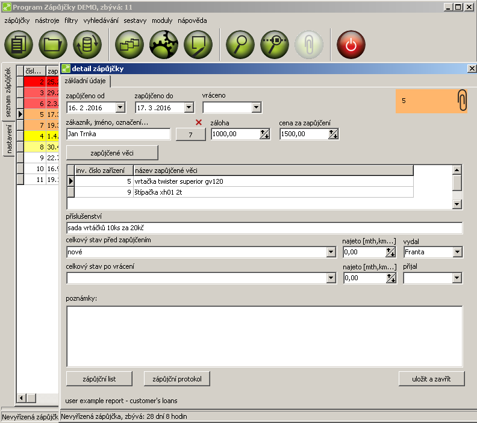Click the cena za zapůjčení spinner icon
Image resolution: width=477 pixels, height=423 pixels.
[334, 134]
